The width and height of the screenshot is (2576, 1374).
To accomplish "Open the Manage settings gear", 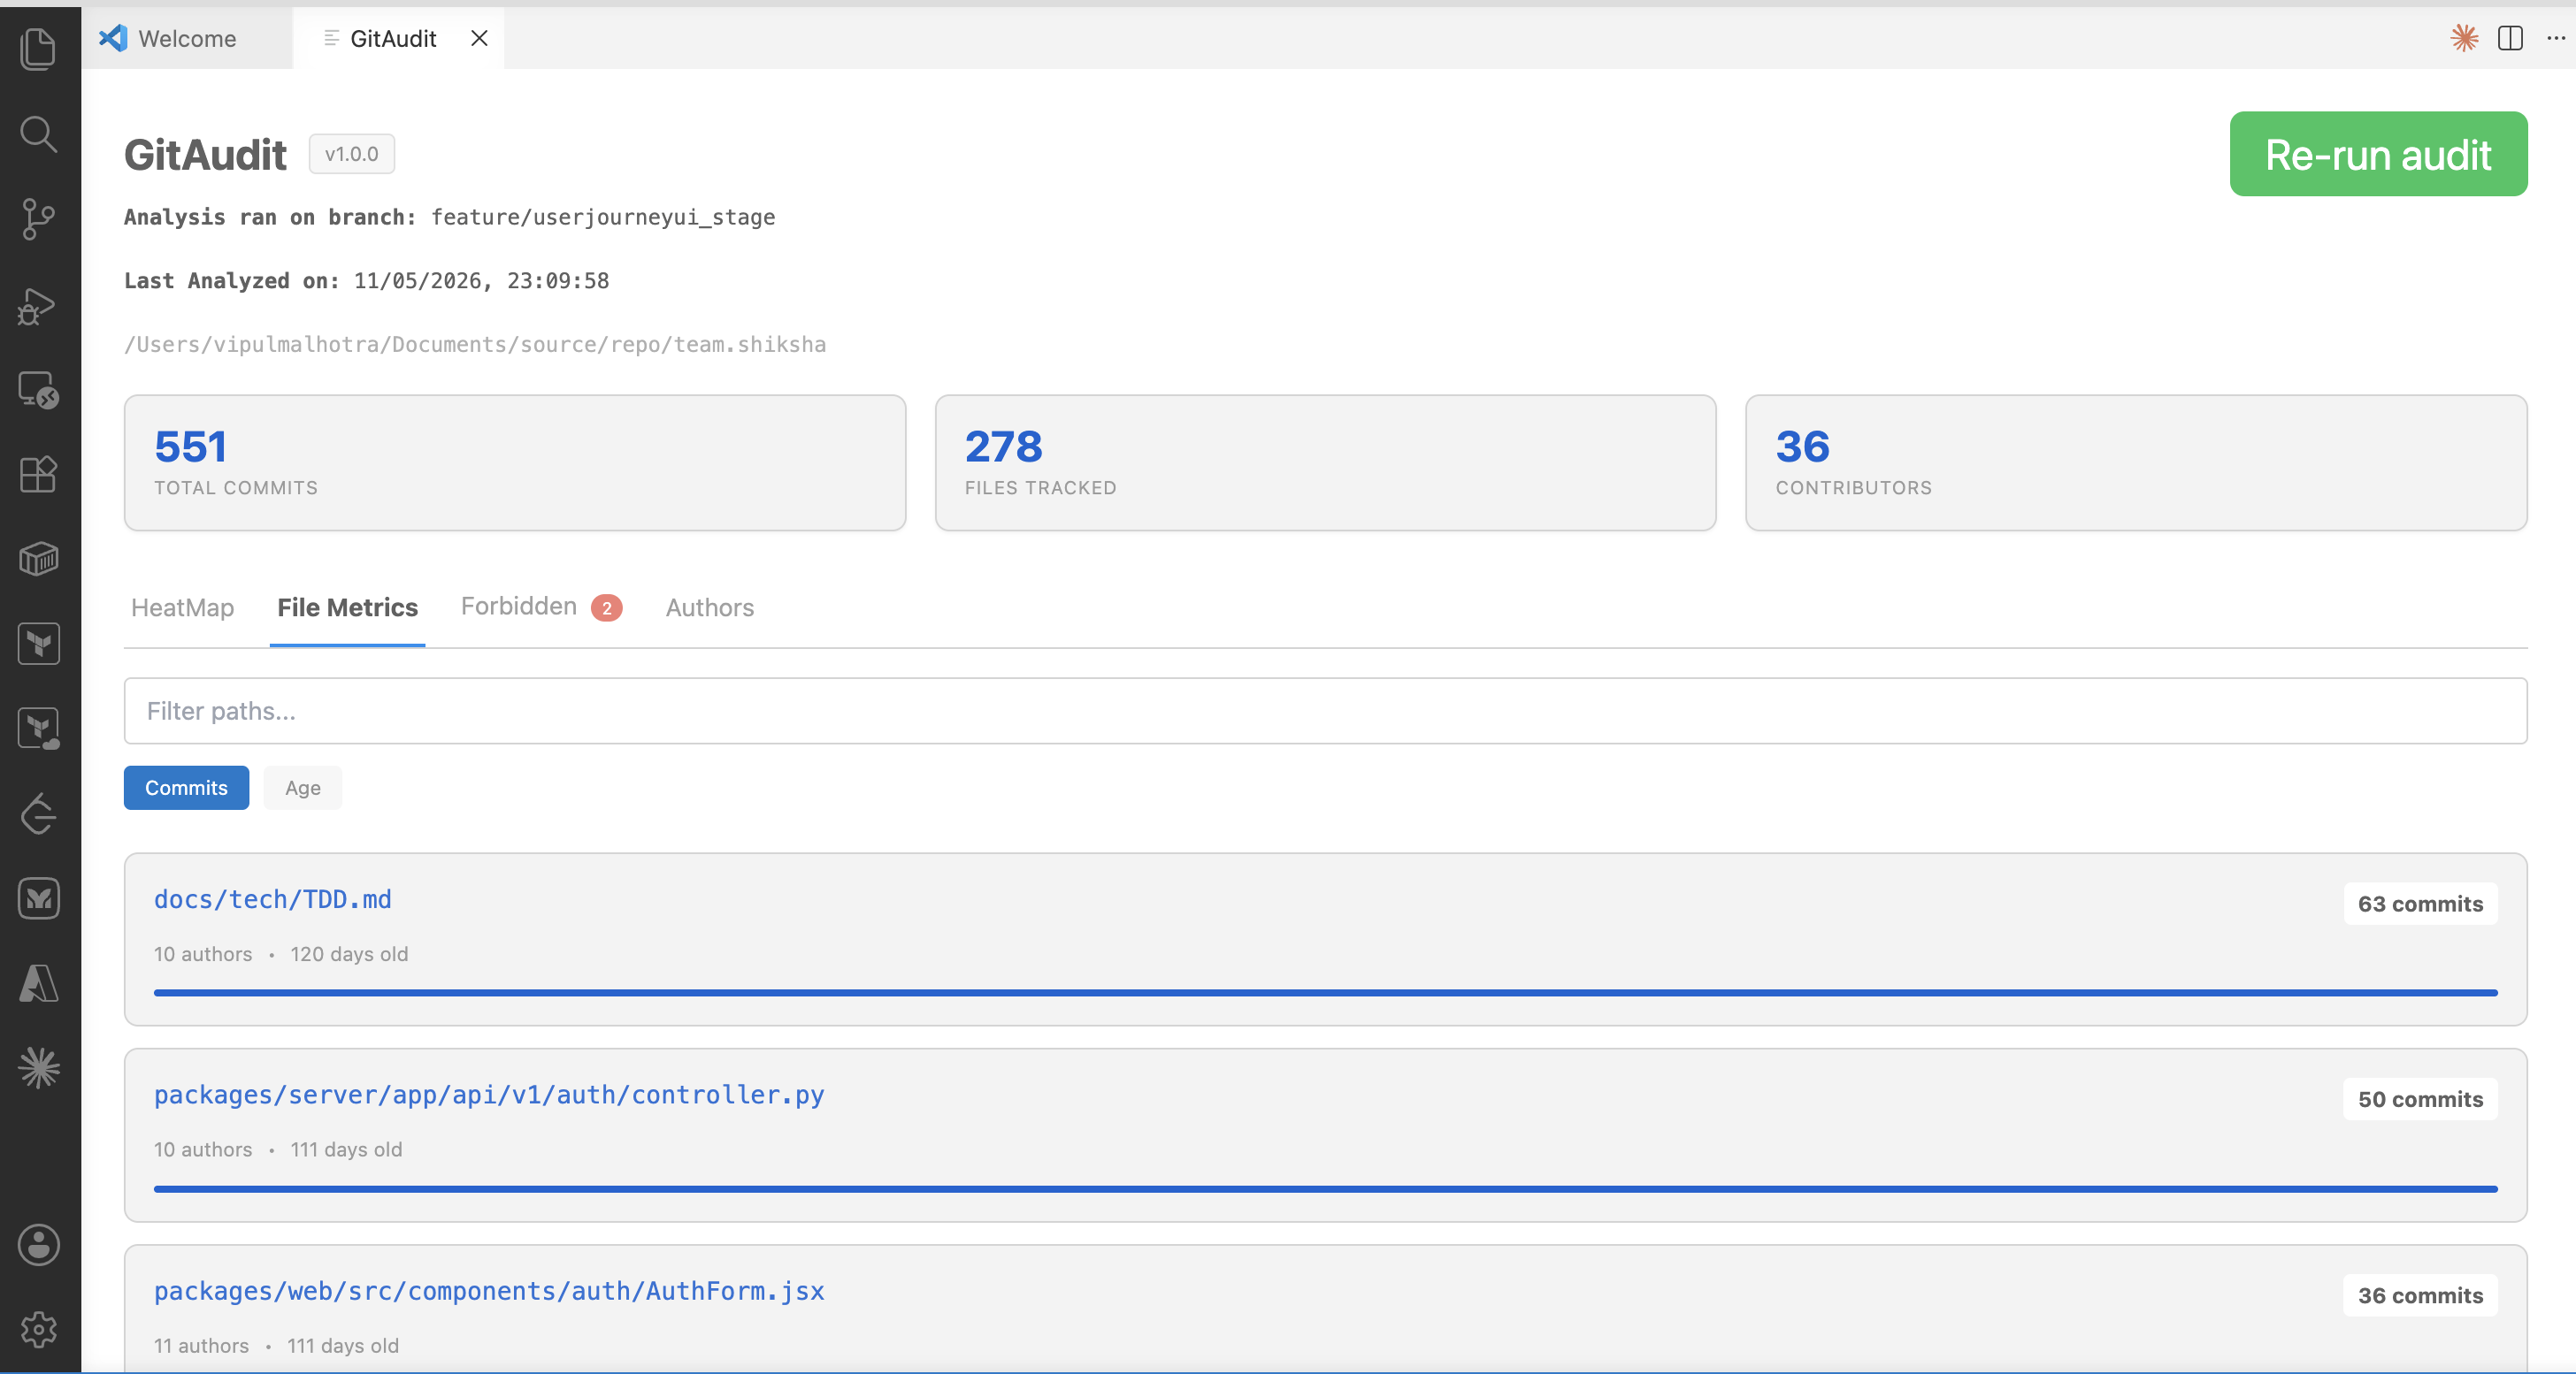I will (x=38, y=1329).
